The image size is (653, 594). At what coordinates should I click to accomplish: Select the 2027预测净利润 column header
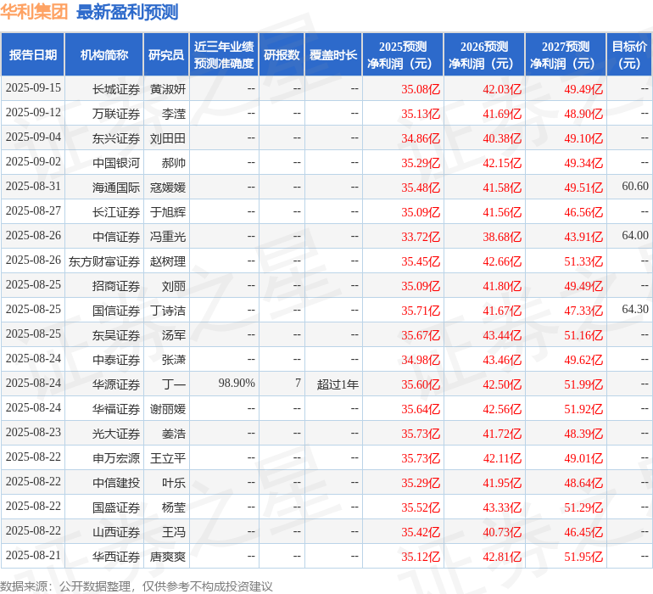tap(565, 55)
